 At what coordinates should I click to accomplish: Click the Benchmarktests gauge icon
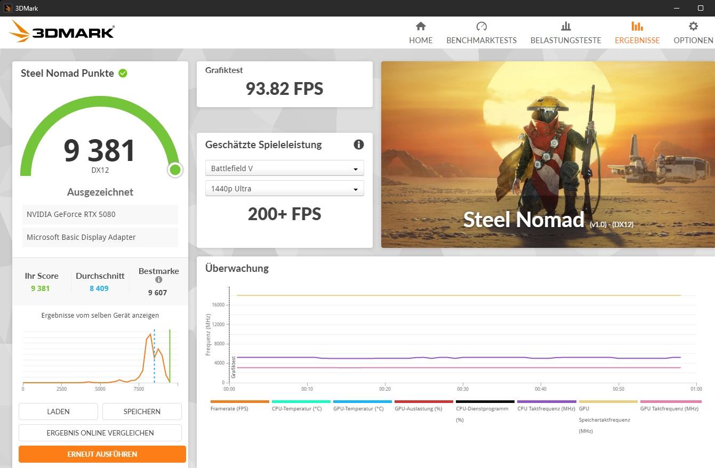pyautogui.click(x=481, y=26)
